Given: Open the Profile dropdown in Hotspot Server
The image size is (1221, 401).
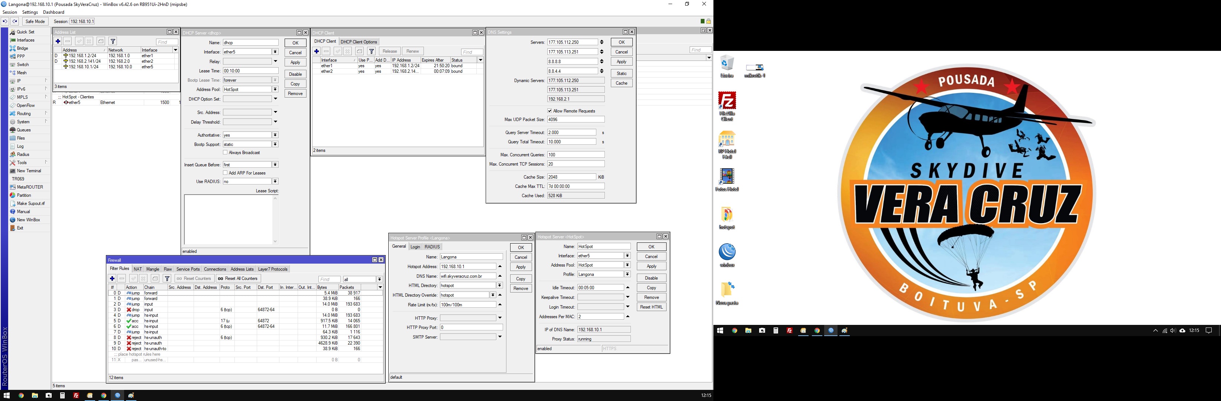Looking at the screenshot, I should click(x=627, y=274).
